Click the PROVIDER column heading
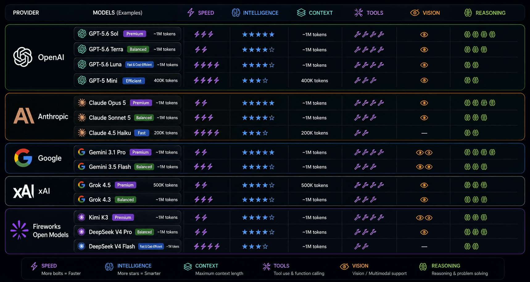This screenshot has height=282, width=530. tap(26, 13)
